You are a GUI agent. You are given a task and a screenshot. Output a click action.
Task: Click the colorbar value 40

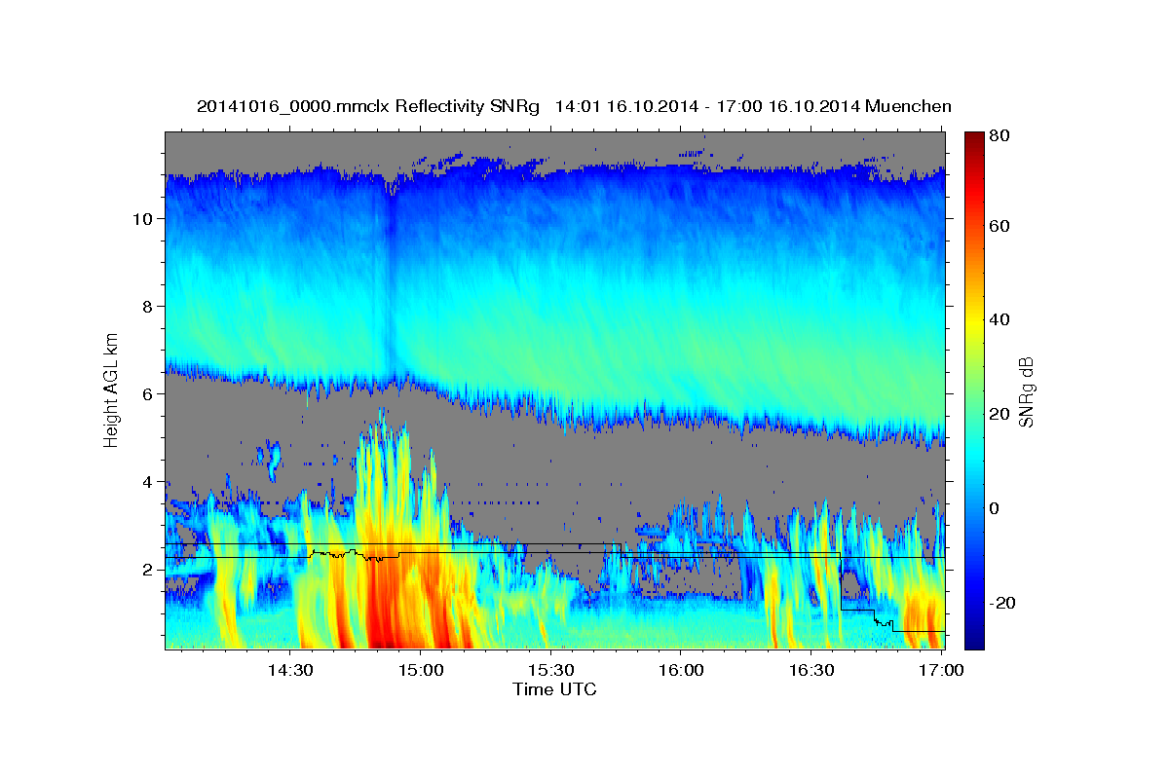(x=999, y=319)
